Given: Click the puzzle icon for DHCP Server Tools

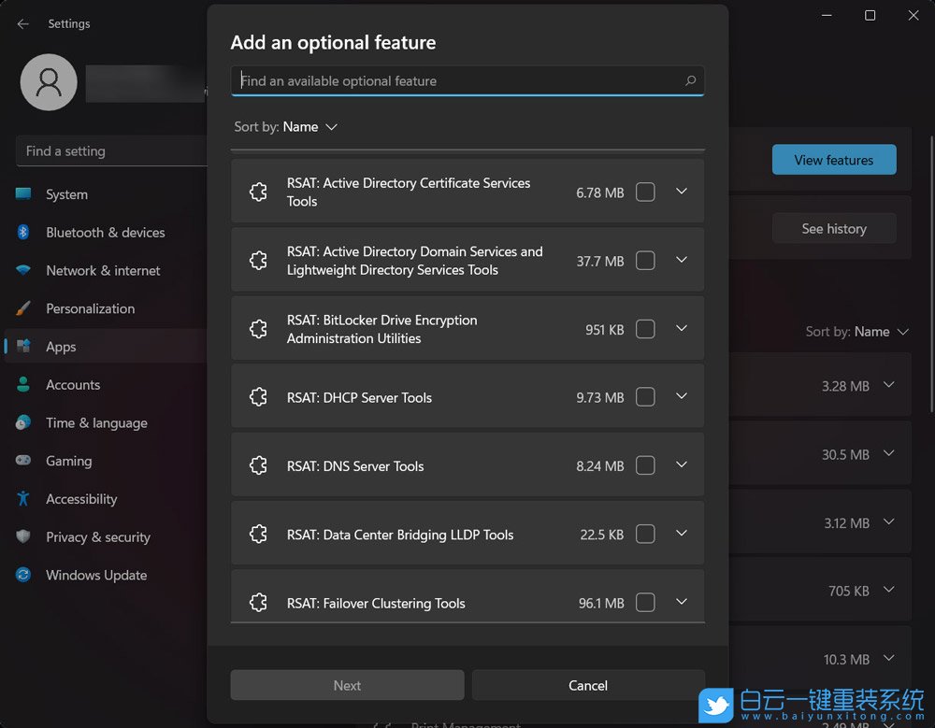Looking at the screenshot, I should [x=259, y=397].
